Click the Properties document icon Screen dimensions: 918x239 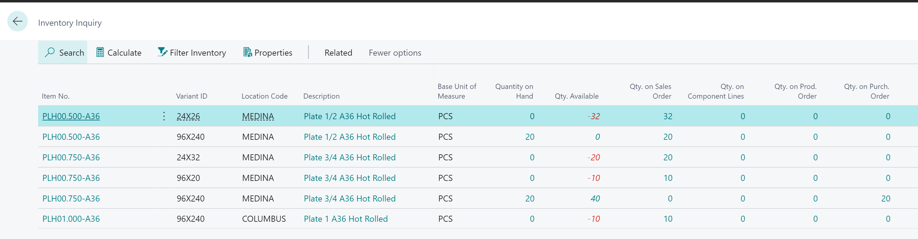tap(247, 52)
